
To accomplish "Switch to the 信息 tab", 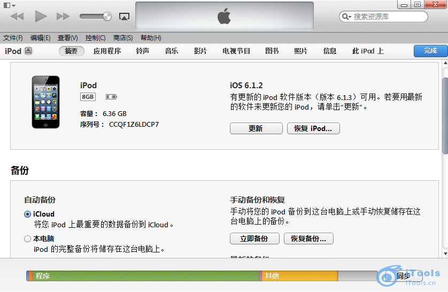I will click(x=330, y=51).
